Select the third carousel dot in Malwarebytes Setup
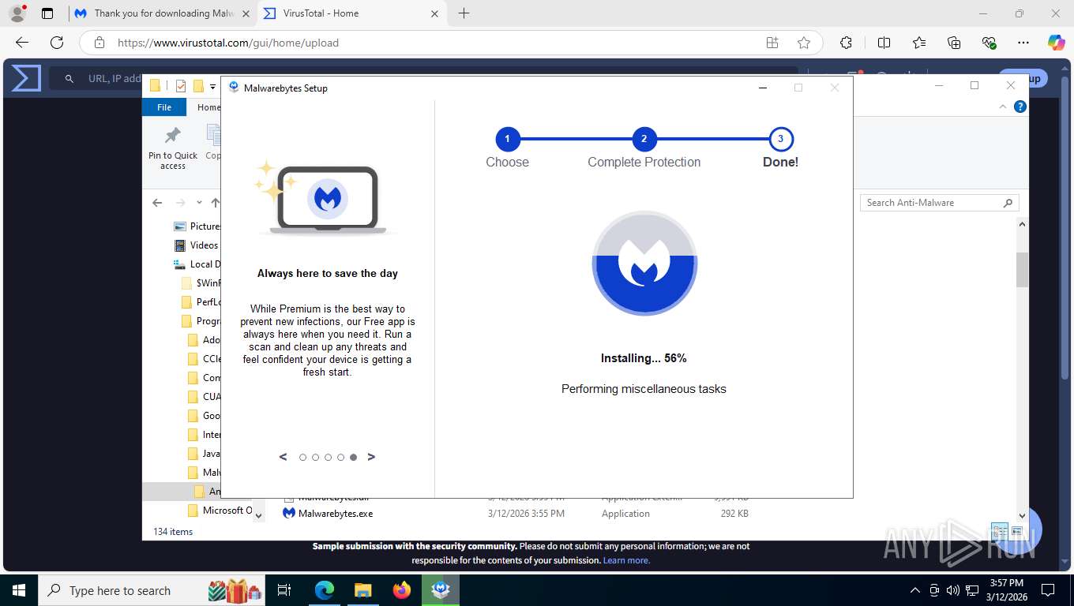Image resolution: width=1074 pixels, height=606 pixels. tap(328, 457)
